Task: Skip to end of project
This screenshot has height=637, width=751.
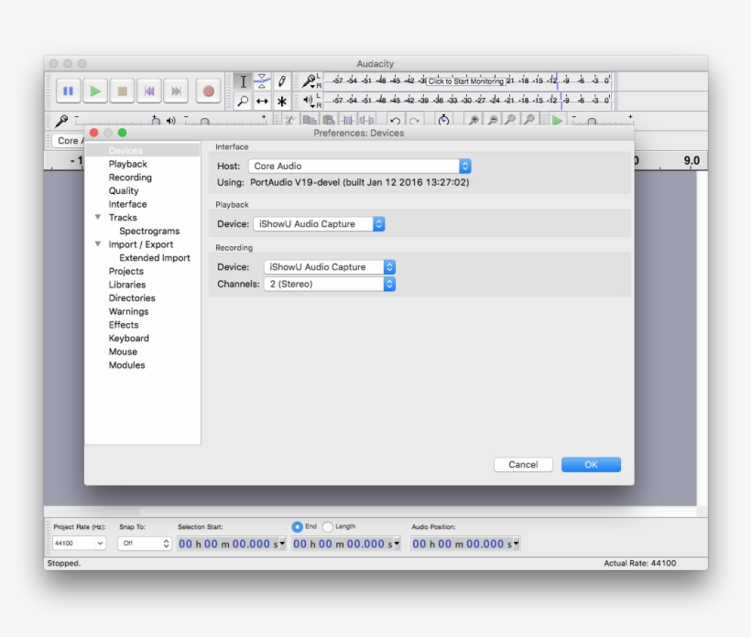Action: (176, 91)
